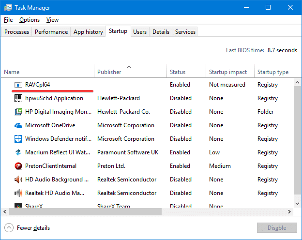Click the Realtek HD Audio Manager icon
Viewport: 302px width, 240px height.
18,193
